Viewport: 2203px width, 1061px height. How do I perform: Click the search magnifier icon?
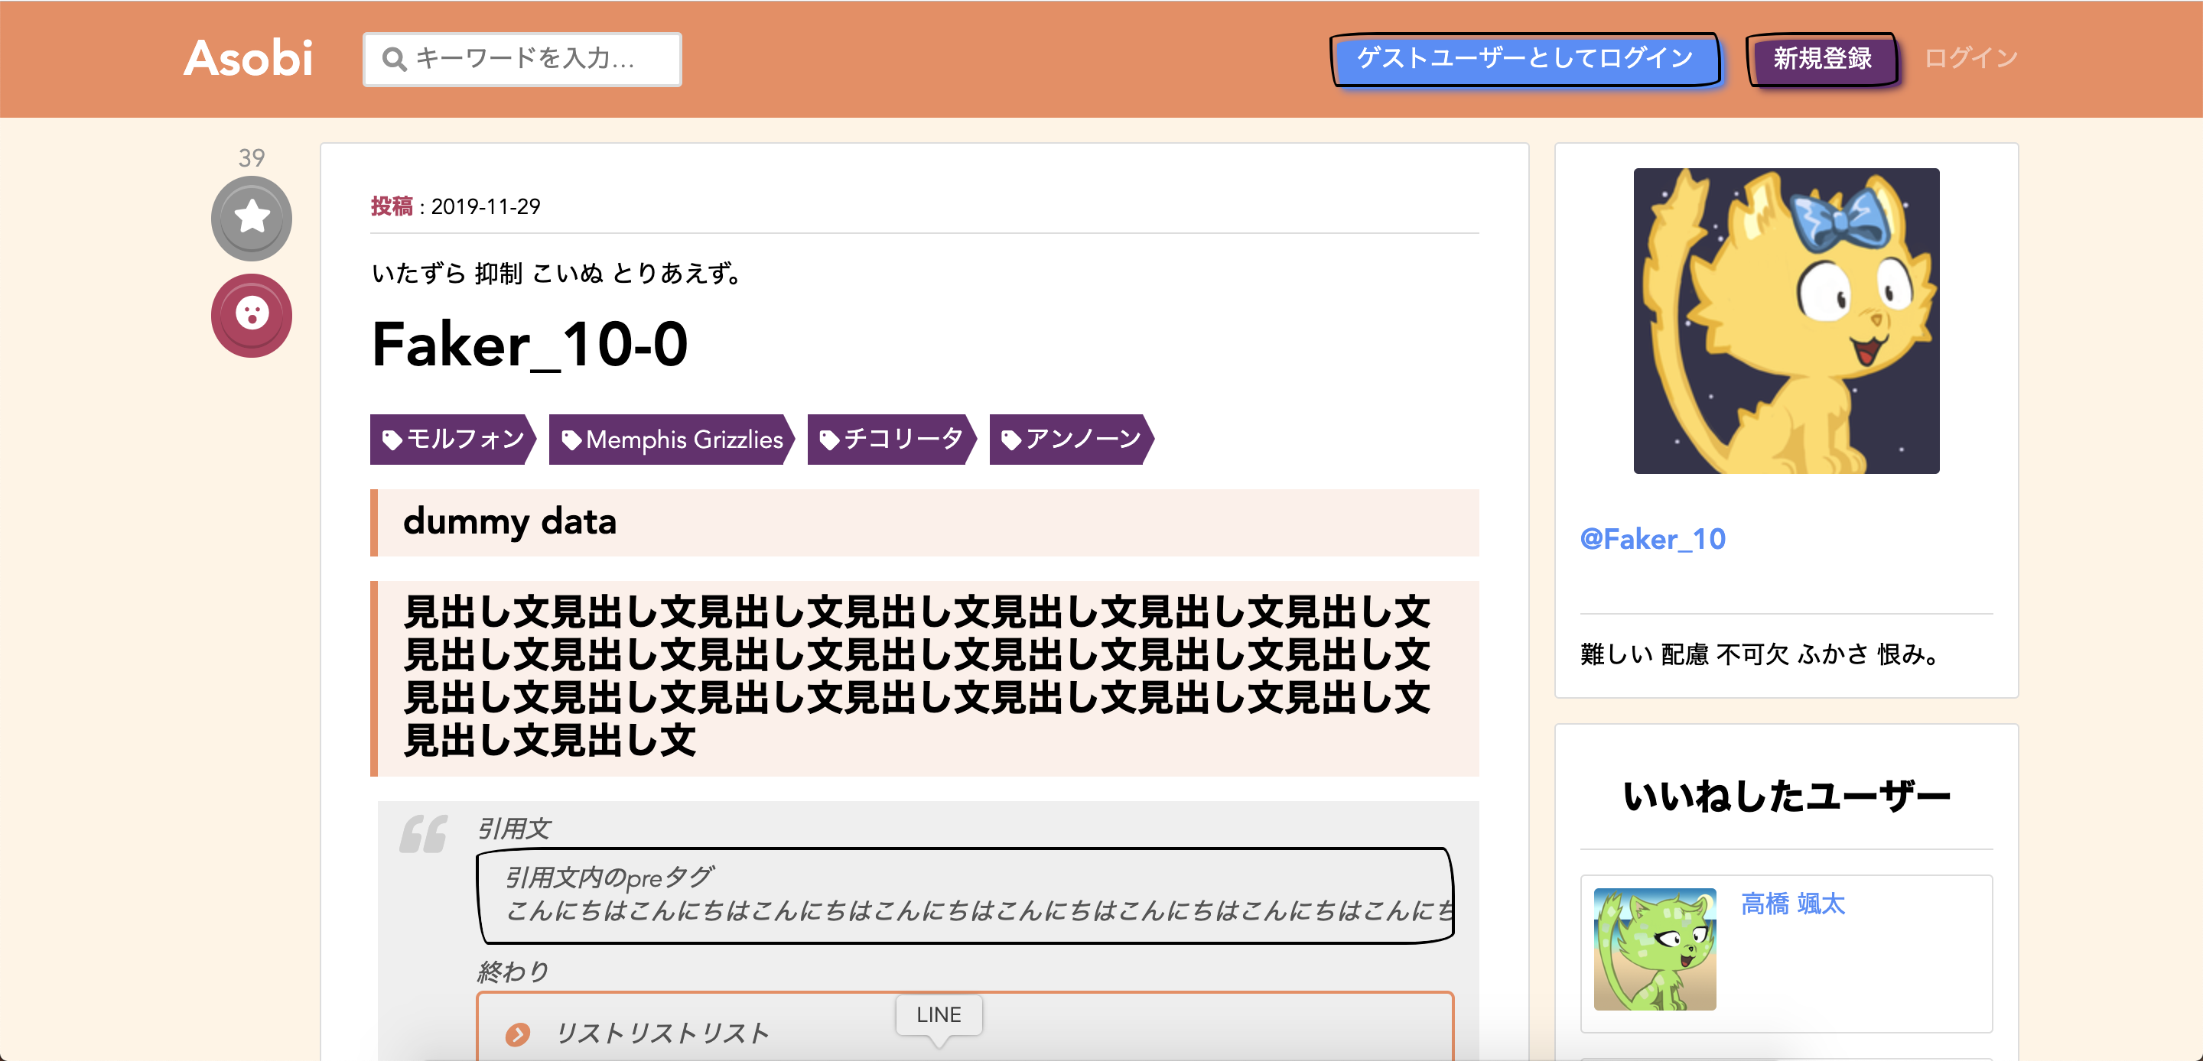coord(394,59)
